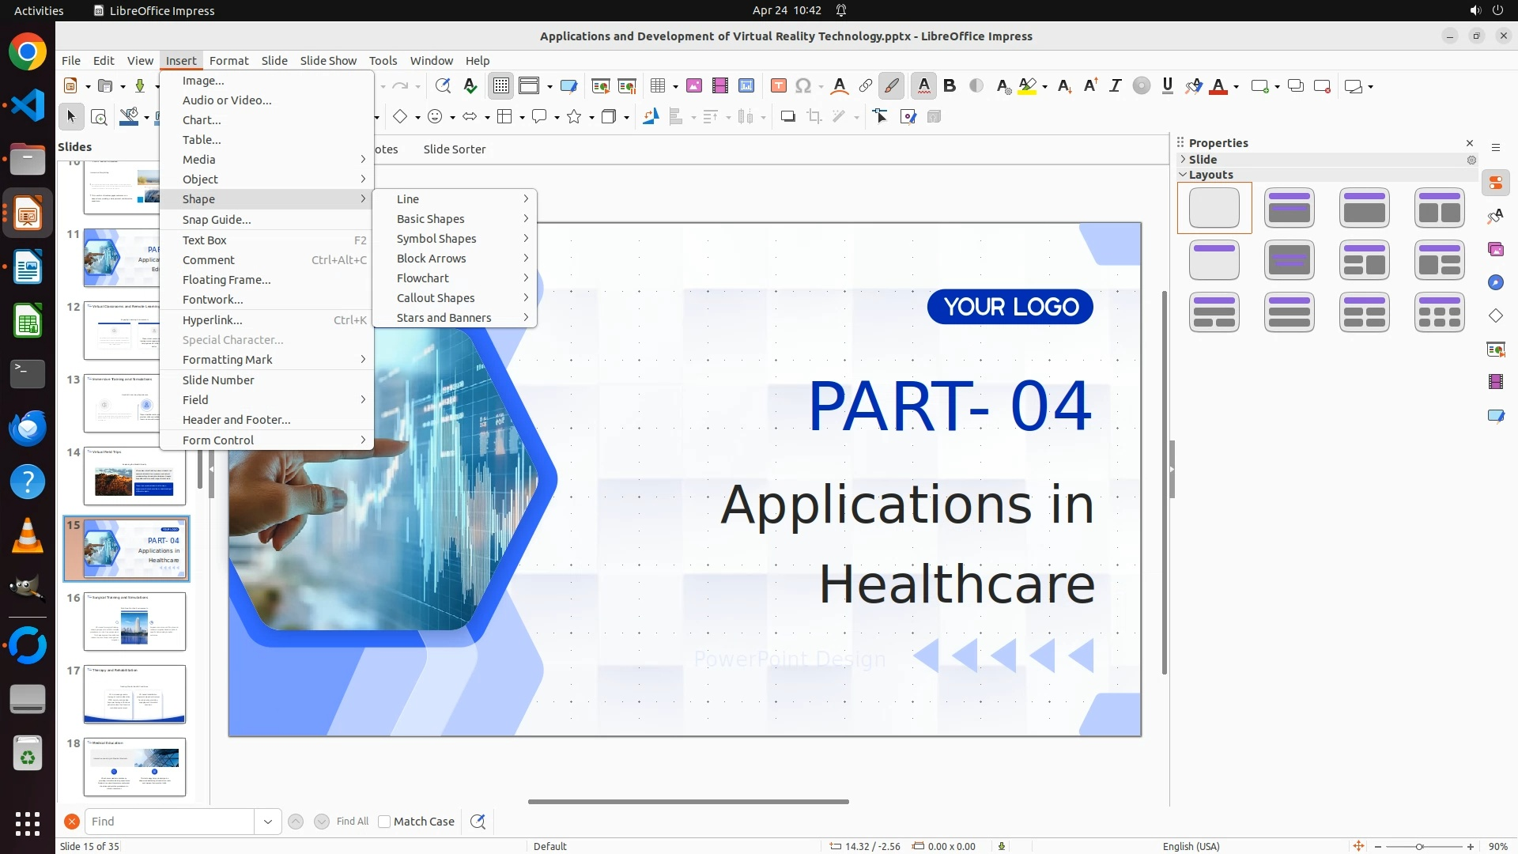
Task: Click the Insert Text Box icon
Action: click(778, 86)
